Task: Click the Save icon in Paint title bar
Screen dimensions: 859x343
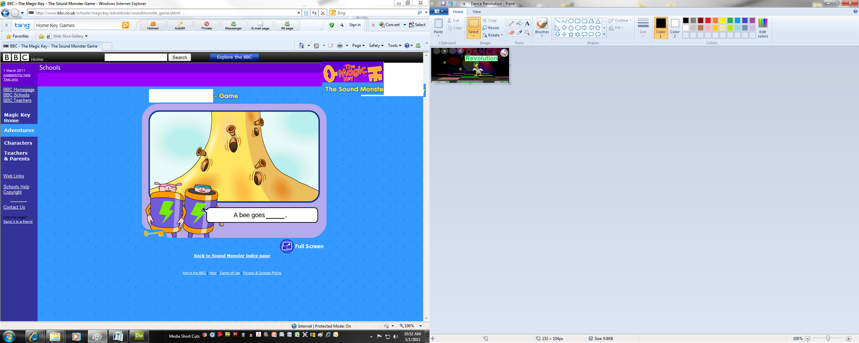Action: click(x=443, y=4)
